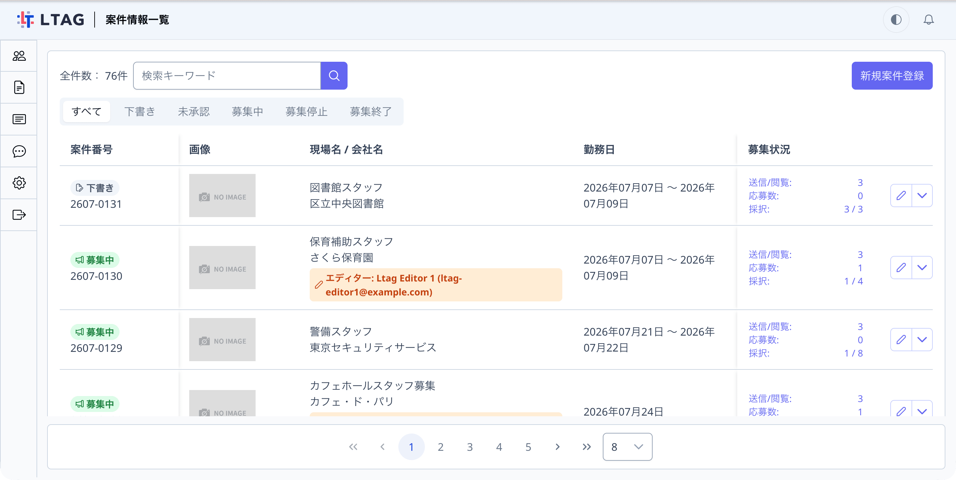Toggle the dark/light theme contrast icon
956x480 pixels.
[896, 19]
